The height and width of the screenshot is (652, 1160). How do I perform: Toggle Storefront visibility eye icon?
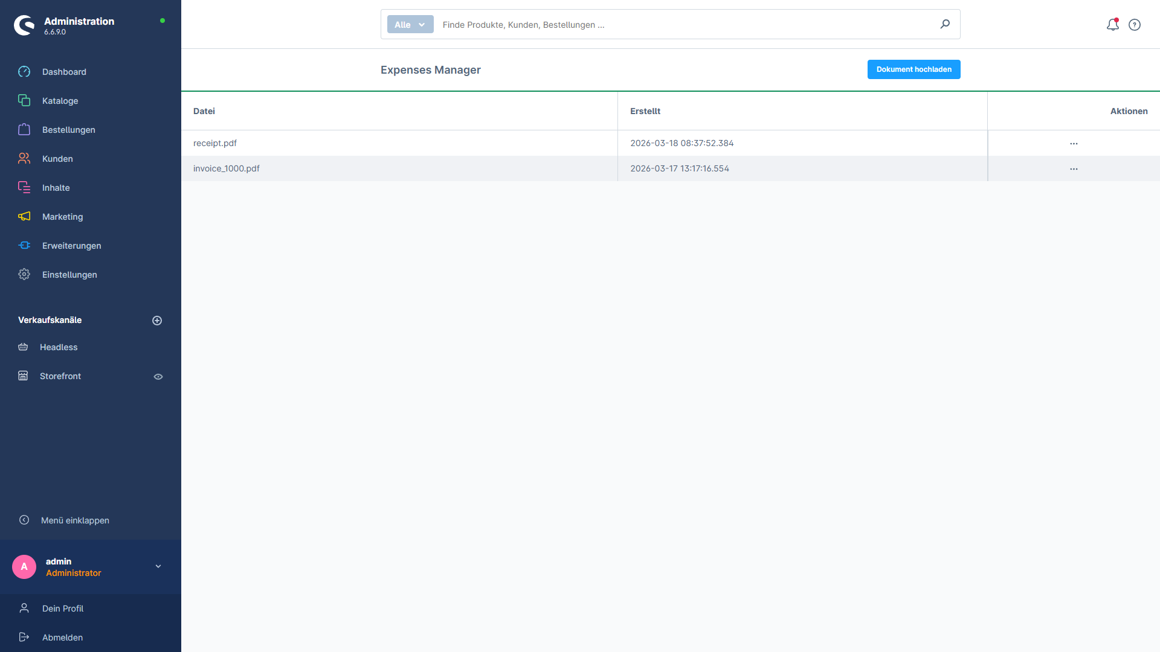(x=158, y=376)
